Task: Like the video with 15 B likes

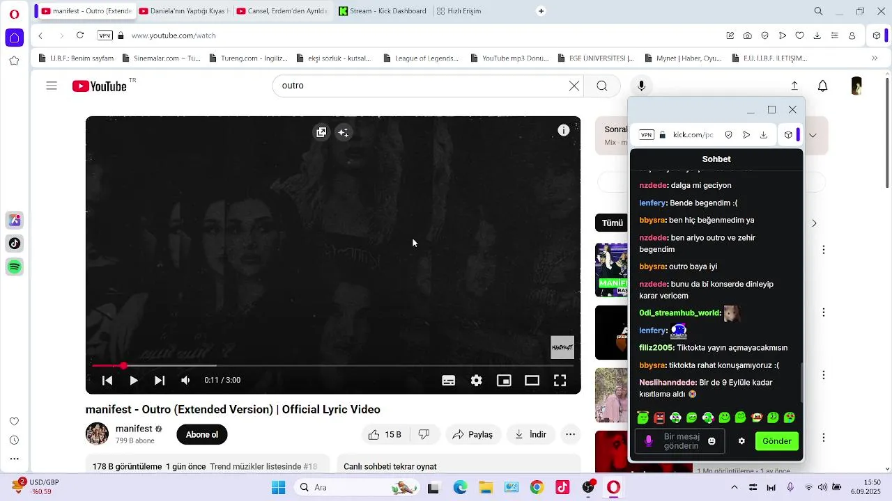Action: click(x=385, y=434)
